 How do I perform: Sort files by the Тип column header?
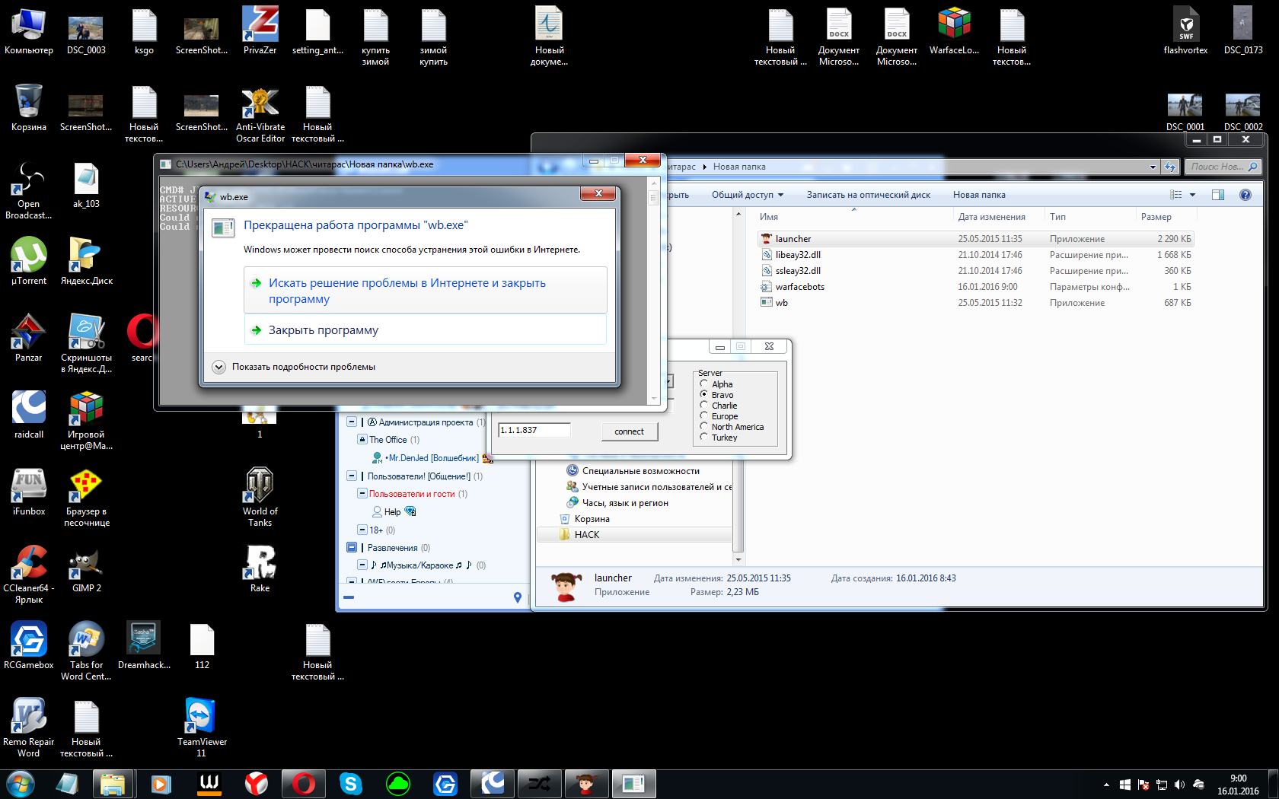[x=1089, y=217]
